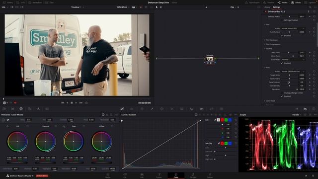The image size is (318, 179).
Task: Open the Media Pool panel
Action: (36, 2)
